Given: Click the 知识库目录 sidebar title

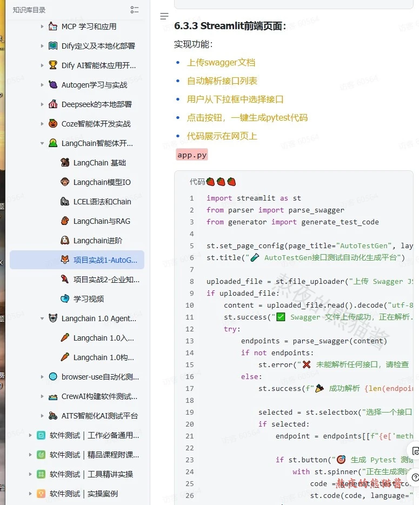Looking at the screenshot, I should click(29, 10).
